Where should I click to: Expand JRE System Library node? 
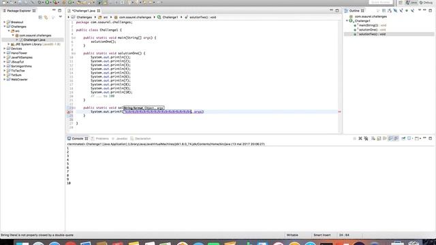point(9,44)
